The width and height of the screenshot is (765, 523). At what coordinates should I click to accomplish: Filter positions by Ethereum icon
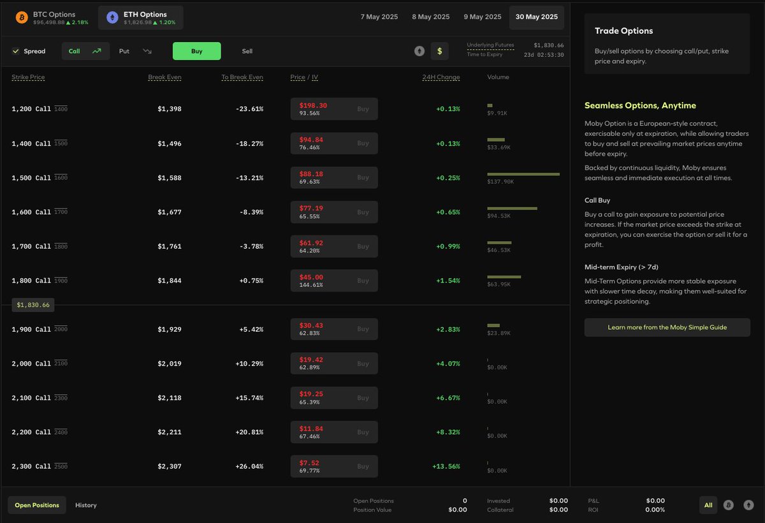tap(749, 505)
